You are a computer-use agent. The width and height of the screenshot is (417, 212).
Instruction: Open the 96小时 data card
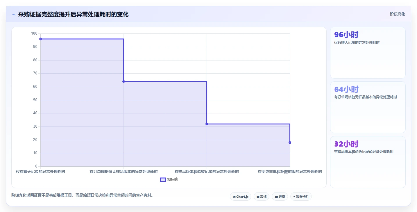[x=368, y=53]
